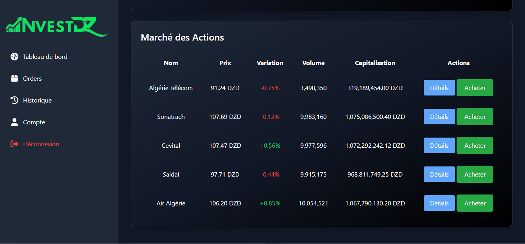Click the Variation column header

tap(270, 63)
